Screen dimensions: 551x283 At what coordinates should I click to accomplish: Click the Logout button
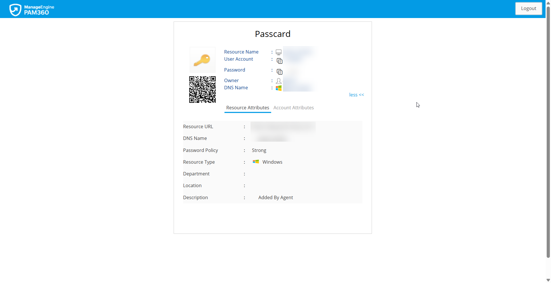528,8
